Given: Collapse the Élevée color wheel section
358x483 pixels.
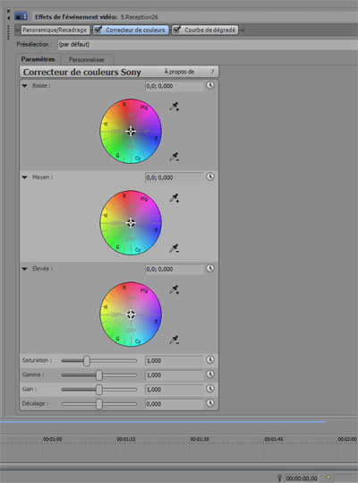Looking at the screenshot, I should coord(24,269).
